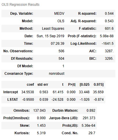Select the LSTAT t value -24.528
Viewport: 118px width, 140px height.
57,100
